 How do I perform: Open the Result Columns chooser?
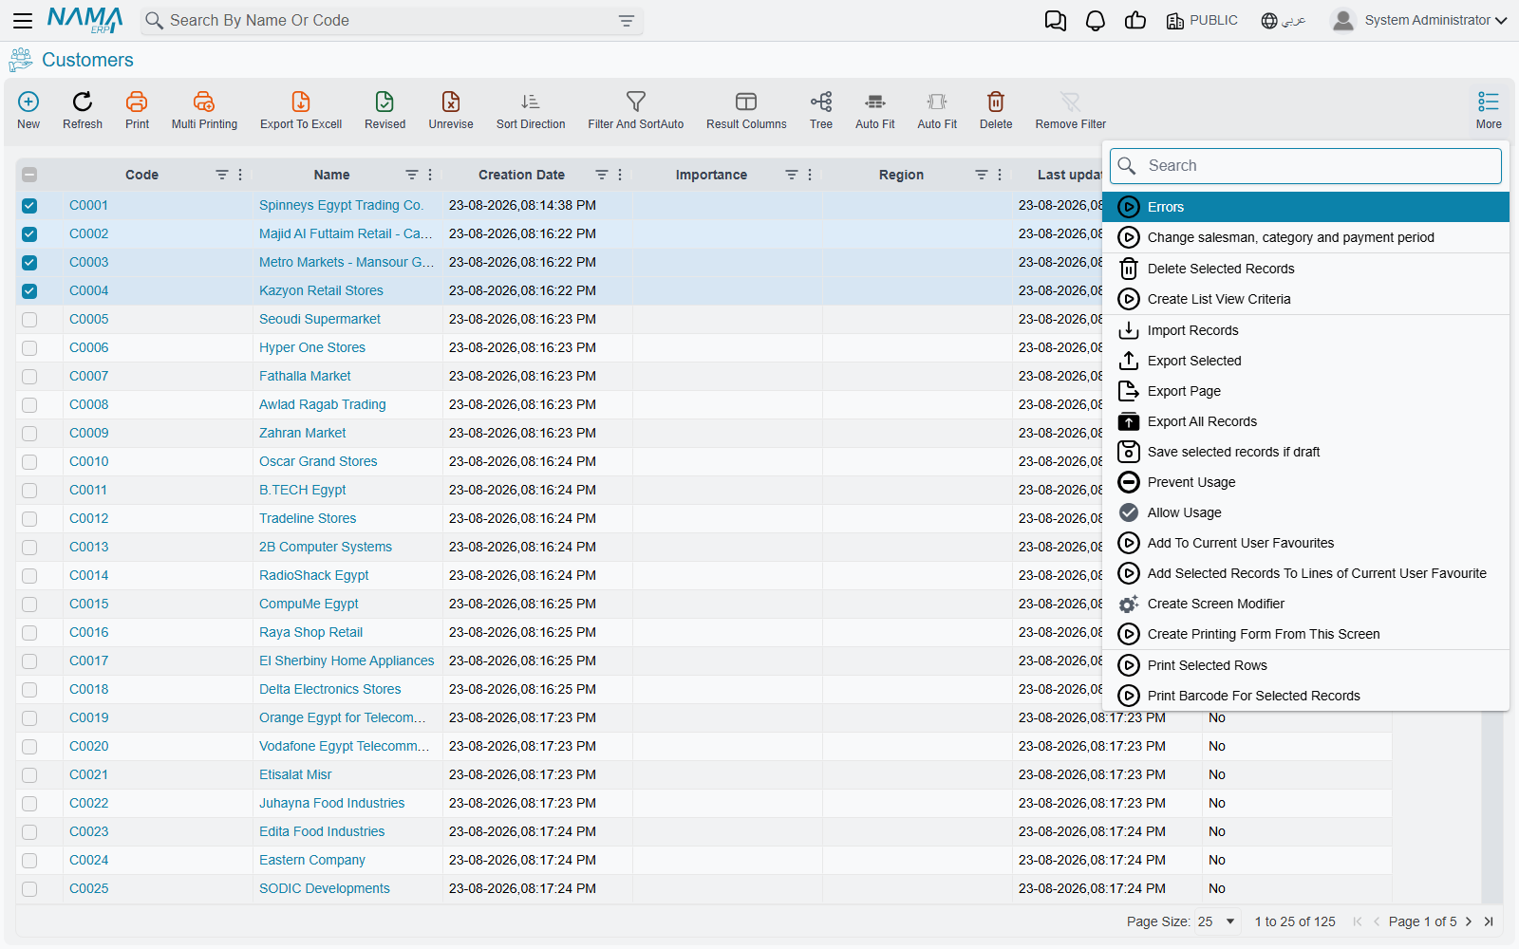coord(746,111)
